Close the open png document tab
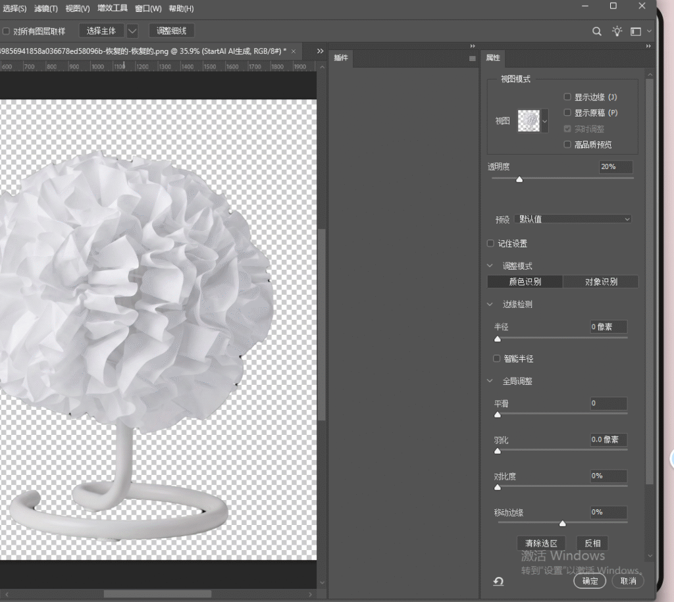 294,51
